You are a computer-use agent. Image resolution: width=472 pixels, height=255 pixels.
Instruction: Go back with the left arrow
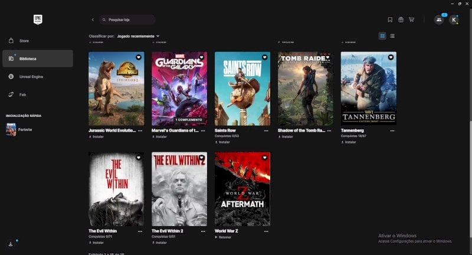point(93,20)
